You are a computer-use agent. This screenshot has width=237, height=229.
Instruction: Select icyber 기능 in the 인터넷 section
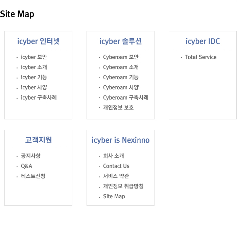(x=34, y=77)
